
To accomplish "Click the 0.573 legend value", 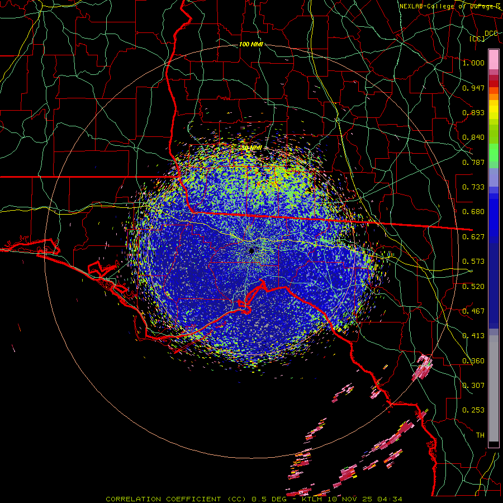I will coord(473,262).
